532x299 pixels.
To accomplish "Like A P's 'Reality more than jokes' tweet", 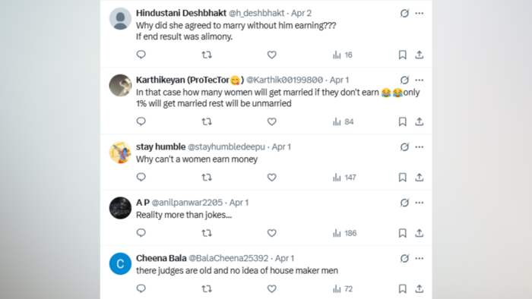I will click(271, 233).
